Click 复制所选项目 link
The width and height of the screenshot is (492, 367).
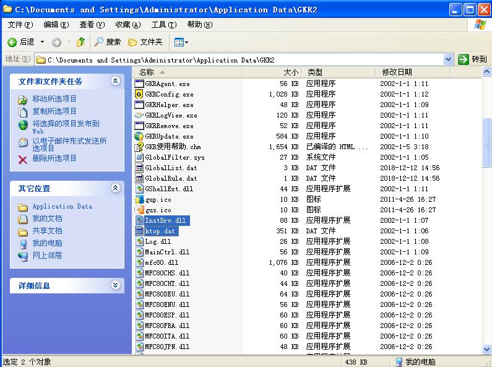click(x=54, y=111)
